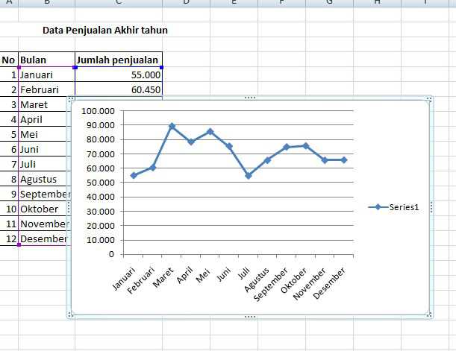456x351 pixels.
Task: Select the 'Data Penjualan Akhir tahun' title cell
Action: pyautogui.click(x=105, y=31)
